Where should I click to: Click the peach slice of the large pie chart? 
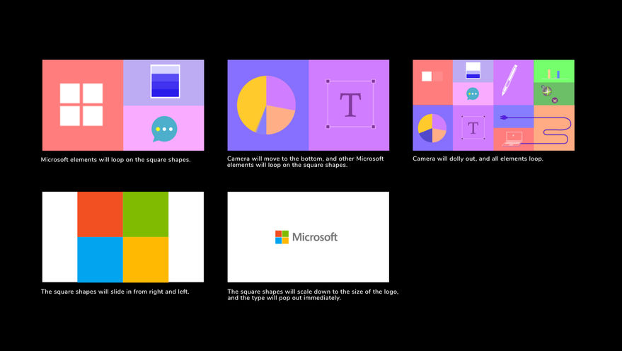[x=279, y=119]
